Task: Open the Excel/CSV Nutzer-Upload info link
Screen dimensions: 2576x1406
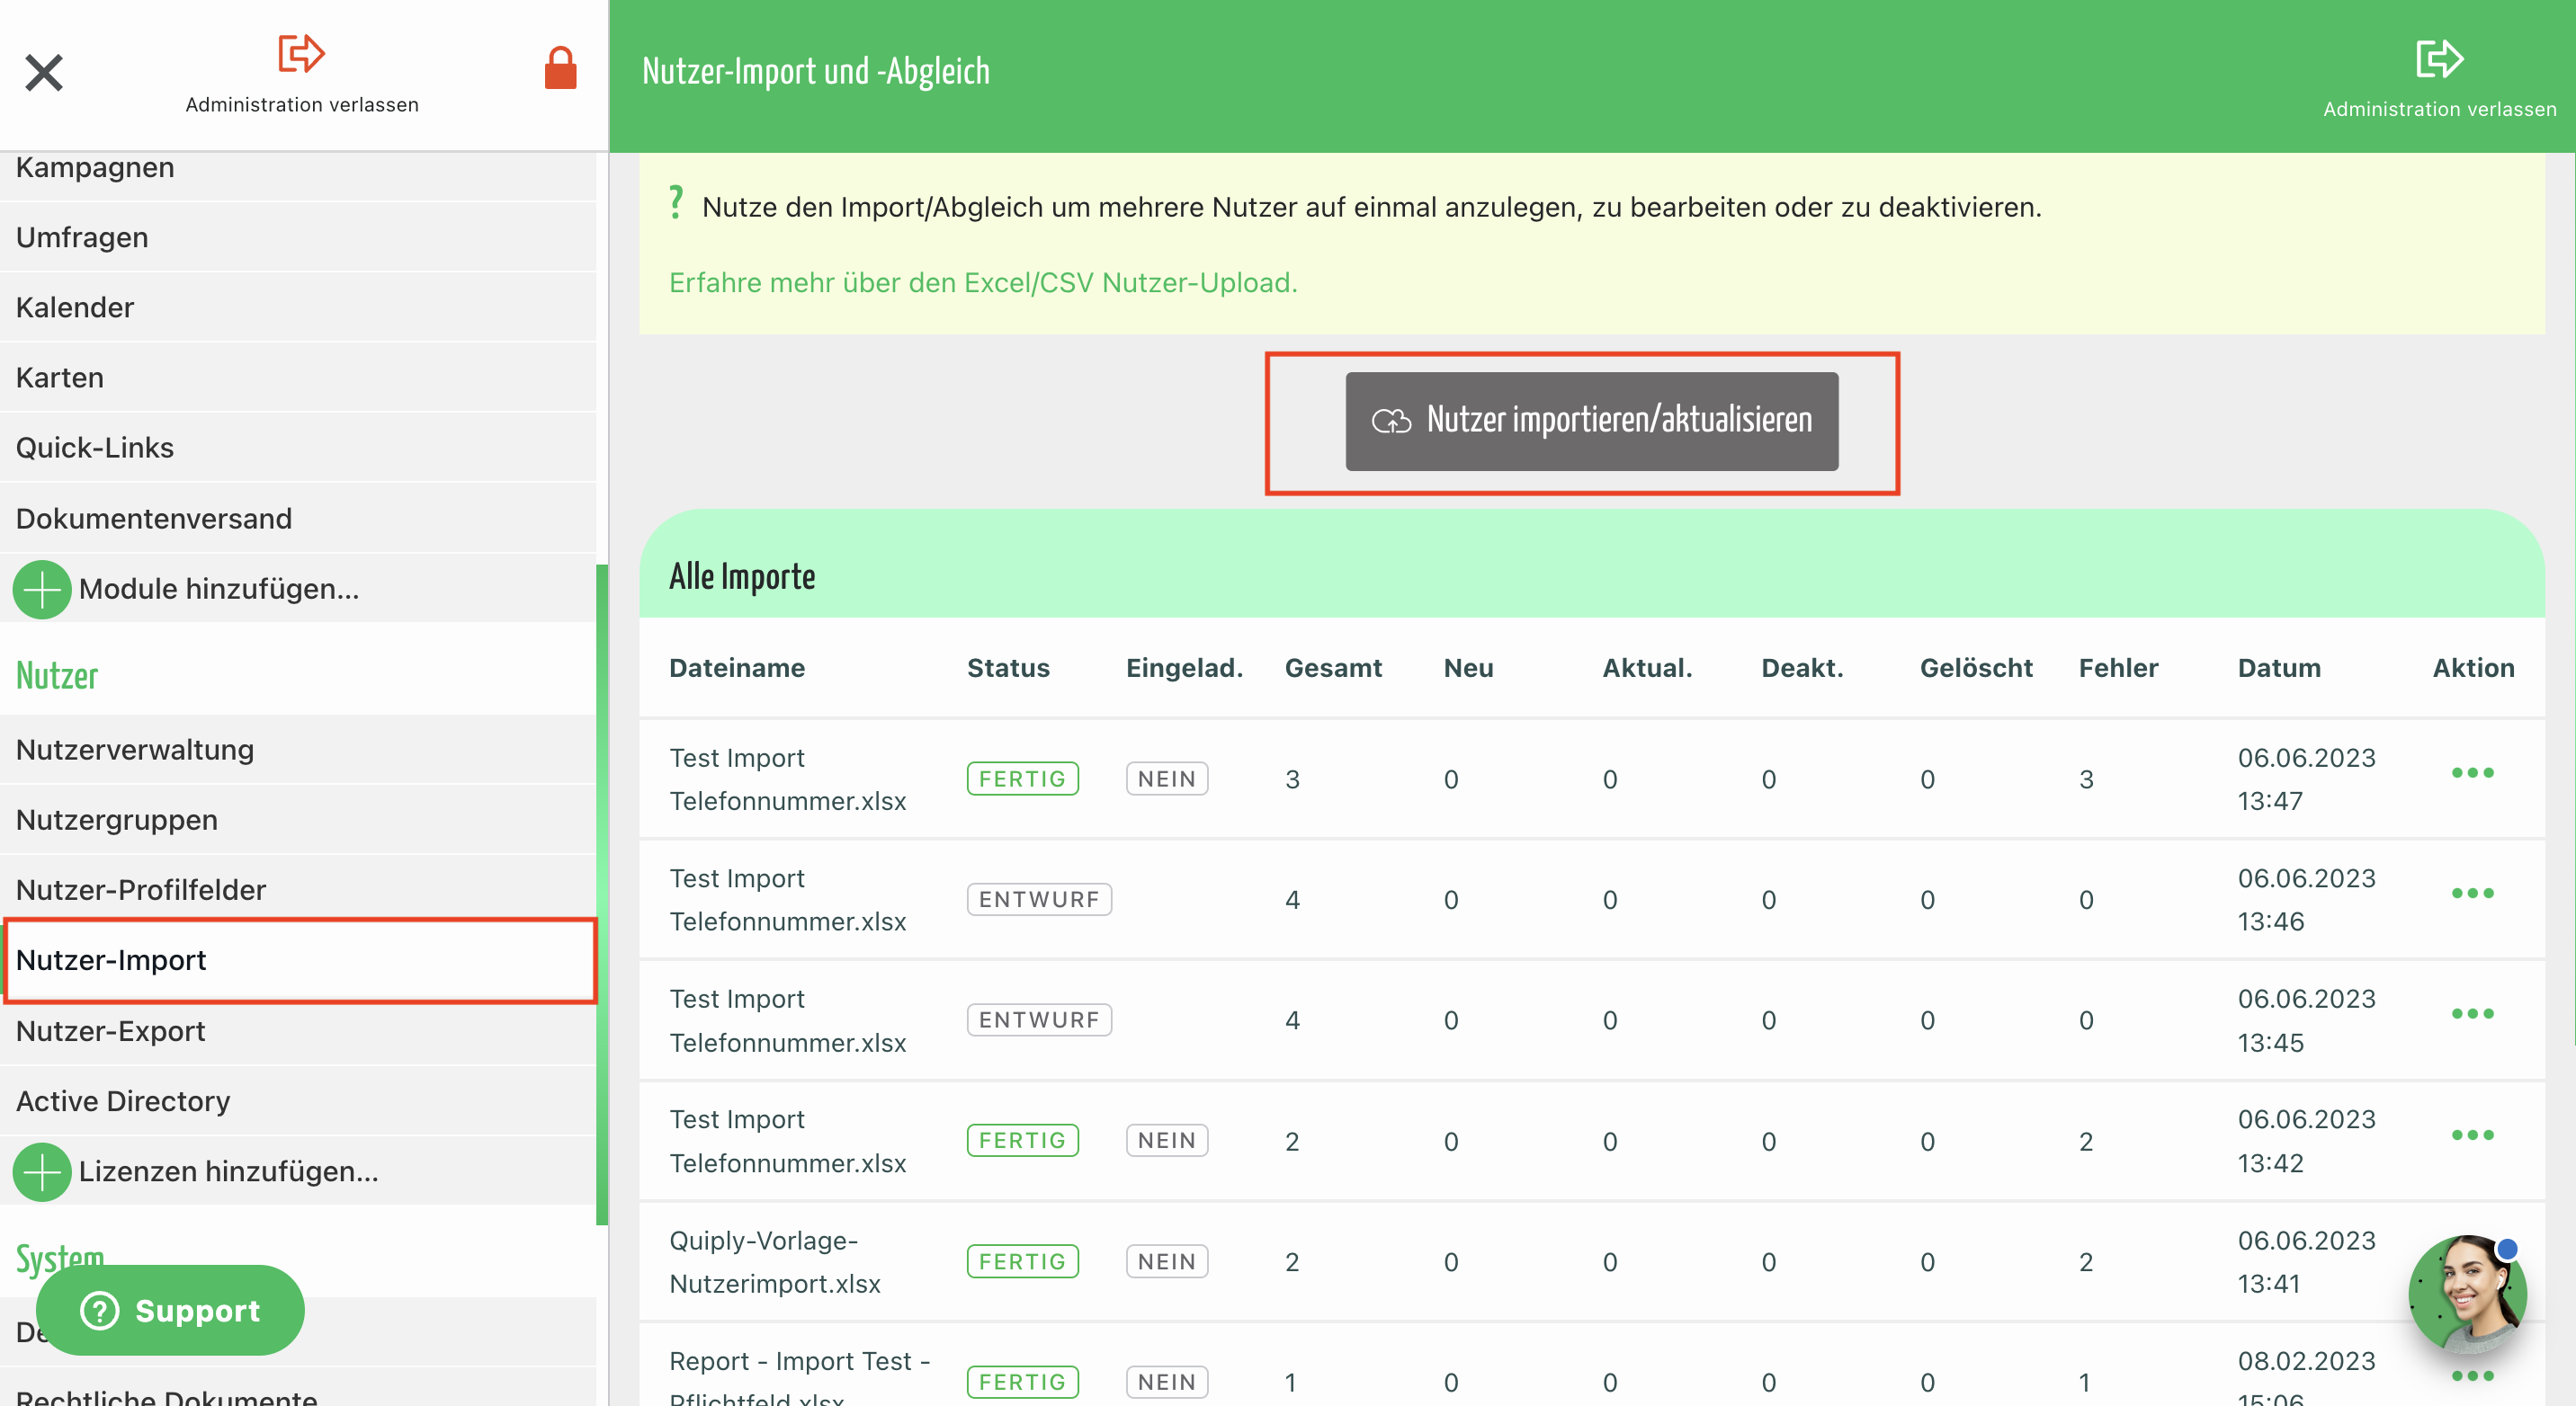Action: point(983,283)
